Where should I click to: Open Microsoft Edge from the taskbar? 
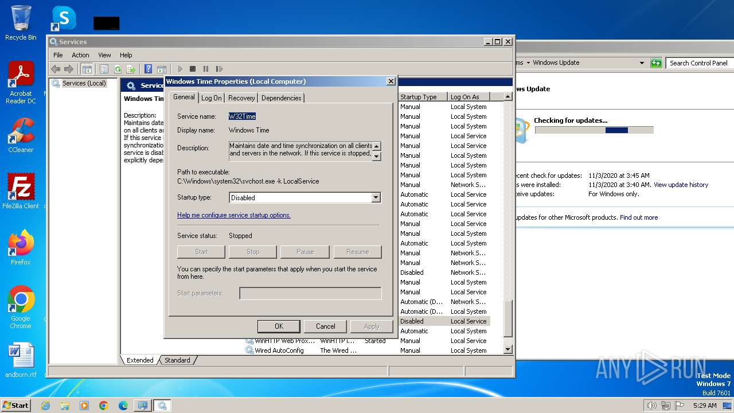[x=123, y=406]
